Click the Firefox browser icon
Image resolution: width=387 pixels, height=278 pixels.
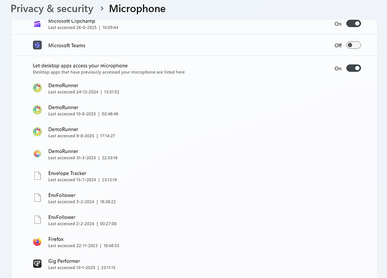coord(38,242)
